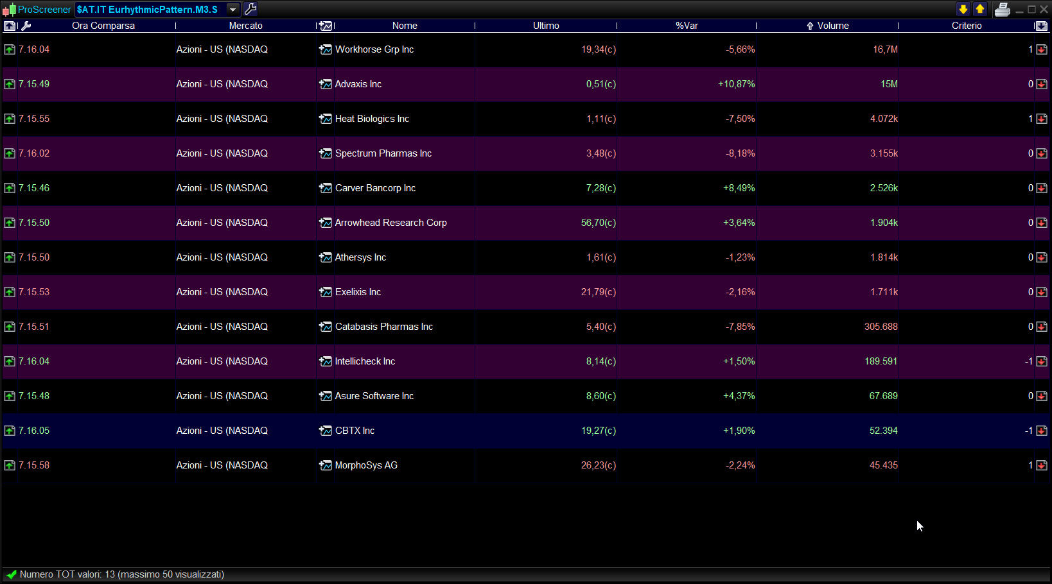Click red arrow icon at end of Carver Bancorp row

(x=1042, y=188)
